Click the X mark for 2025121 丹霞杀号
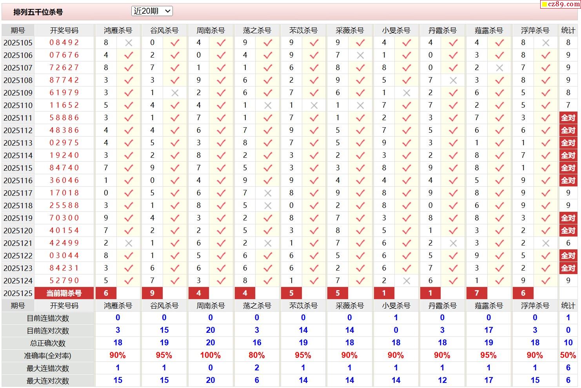This screenshot has height=388, width=581. pos(453,243)
